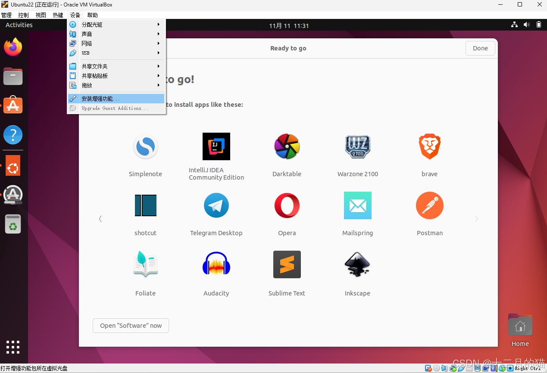547x373 pixels.
Task: Click the Done button
Action: [x=480, y=48]
